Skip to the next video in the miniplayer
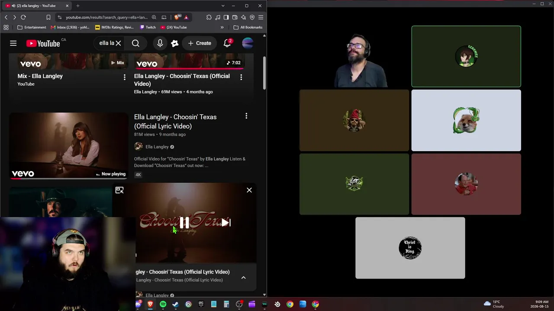The height and width of the screenshot is (311, 554). pyautogui.click(x=226, y=222)
